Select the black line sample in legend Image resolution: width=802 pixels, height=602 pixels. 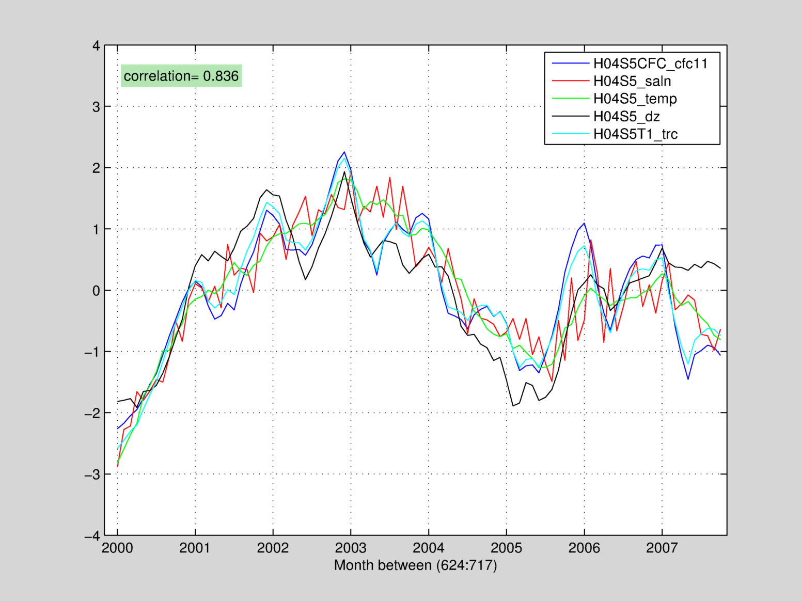click(x=570, y=116)
